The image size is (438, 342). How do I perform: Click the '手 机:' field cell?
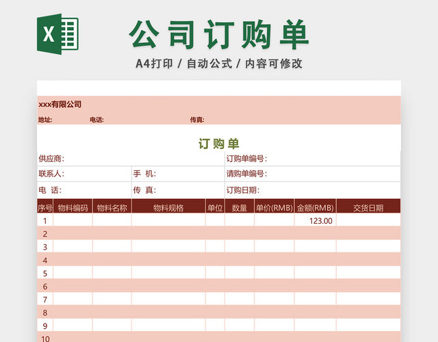click(178, 174)
